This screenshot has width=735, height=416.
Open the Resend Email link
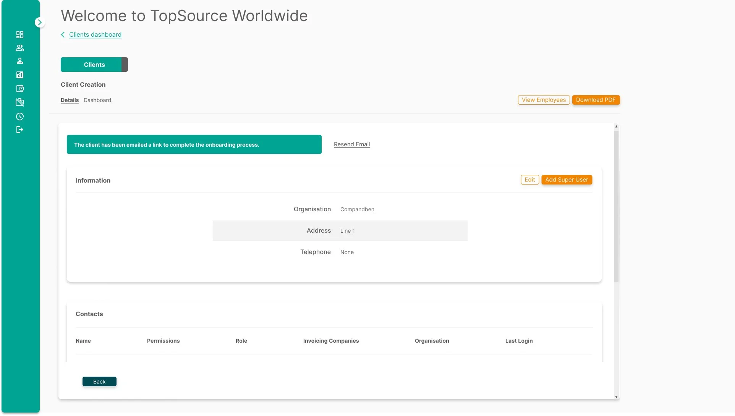(351, 144)
